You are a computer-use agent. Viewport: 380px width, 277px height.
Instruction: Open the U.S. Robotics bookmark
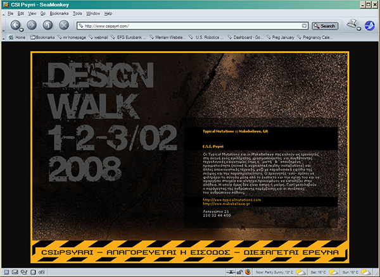point(206,37)
